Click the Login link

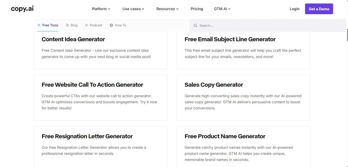click(295, 9)
